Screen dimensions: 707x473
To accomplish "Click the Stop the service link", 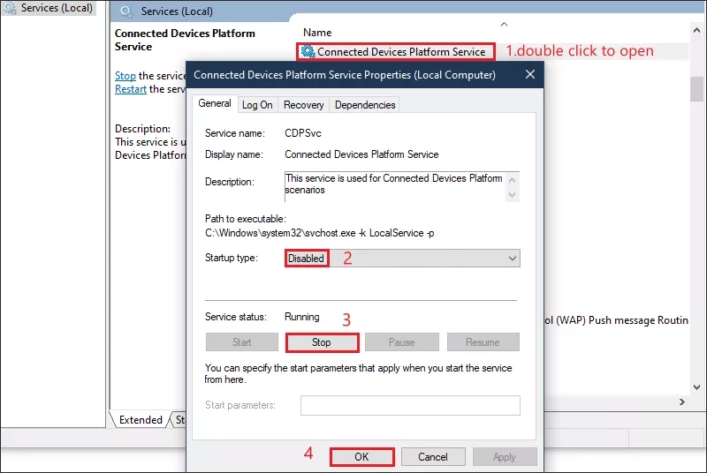I will pyautogui.click(x=125, y=76).
